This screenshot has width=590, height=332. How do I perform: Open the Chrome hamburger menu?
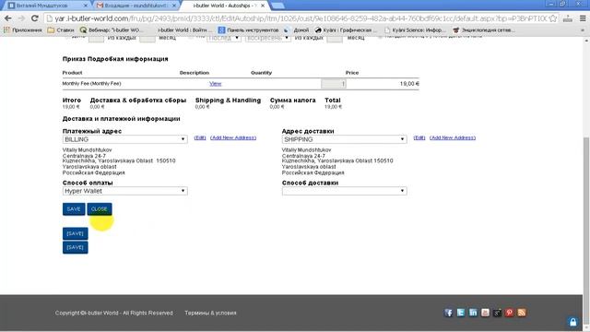coord(583,18)
